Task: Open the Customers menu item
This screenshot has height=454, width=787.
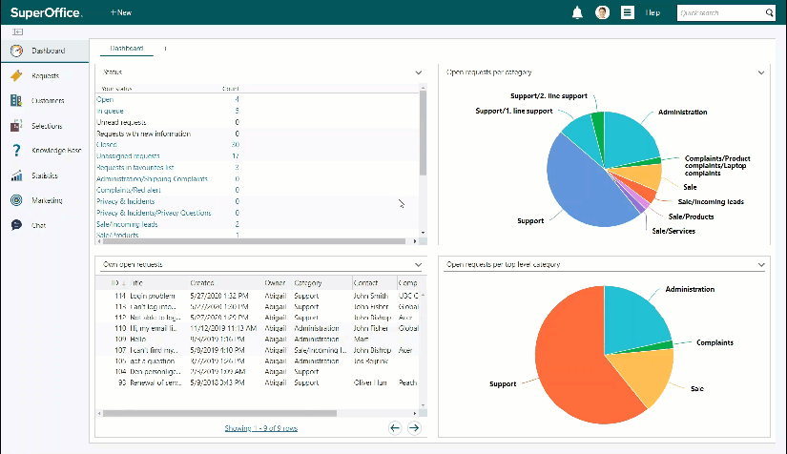Action: (48, 101)
